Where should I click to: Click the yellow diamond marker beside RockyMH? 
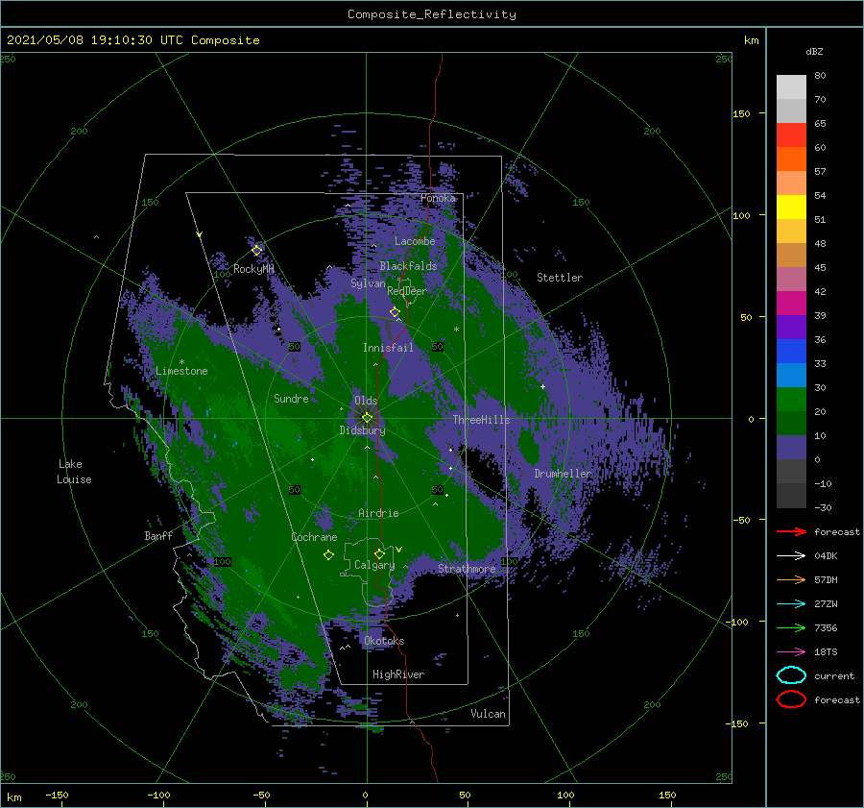pyautogui.click(x=256, y=251)
